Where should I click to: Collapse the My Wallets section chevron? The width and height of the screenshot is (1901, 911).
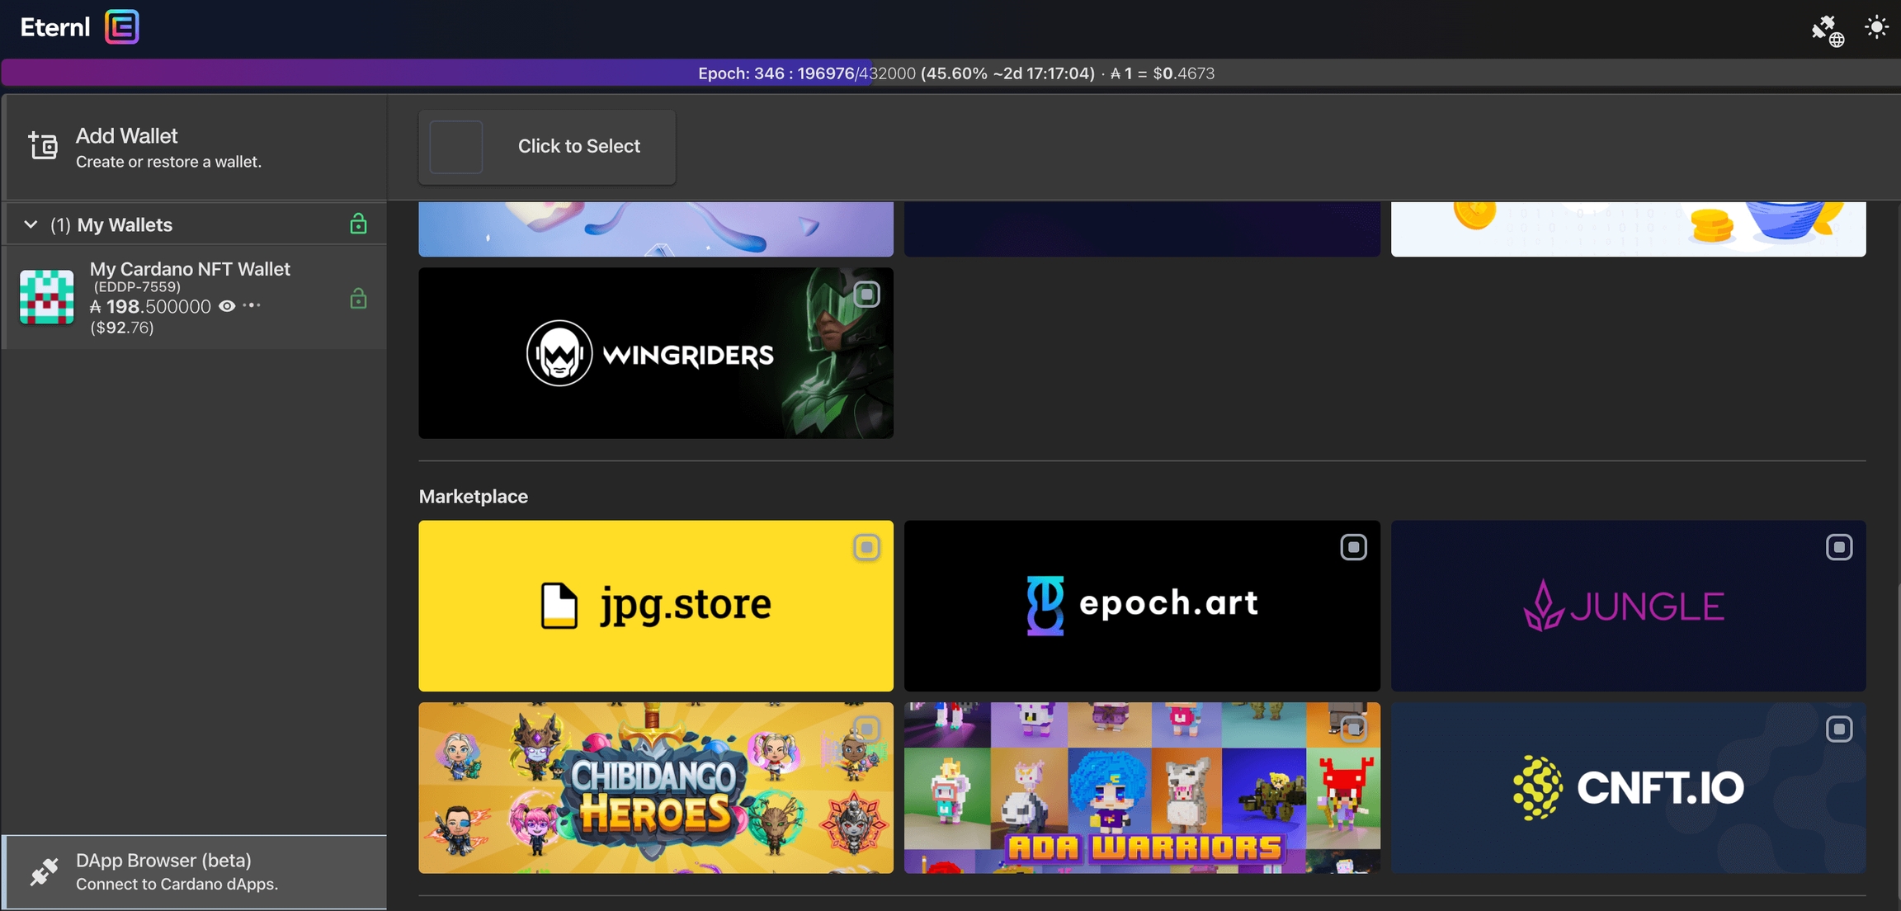click(x=31, y=224)
